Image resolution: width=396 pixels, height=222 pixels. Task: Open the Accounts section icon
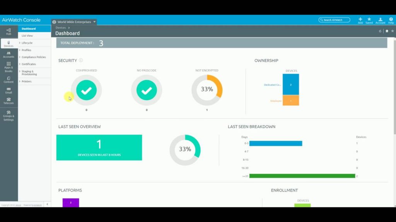(9, 55)
